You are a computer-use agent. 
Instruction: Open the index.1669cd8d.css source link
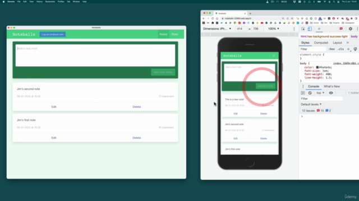click(x=346, y=64)
